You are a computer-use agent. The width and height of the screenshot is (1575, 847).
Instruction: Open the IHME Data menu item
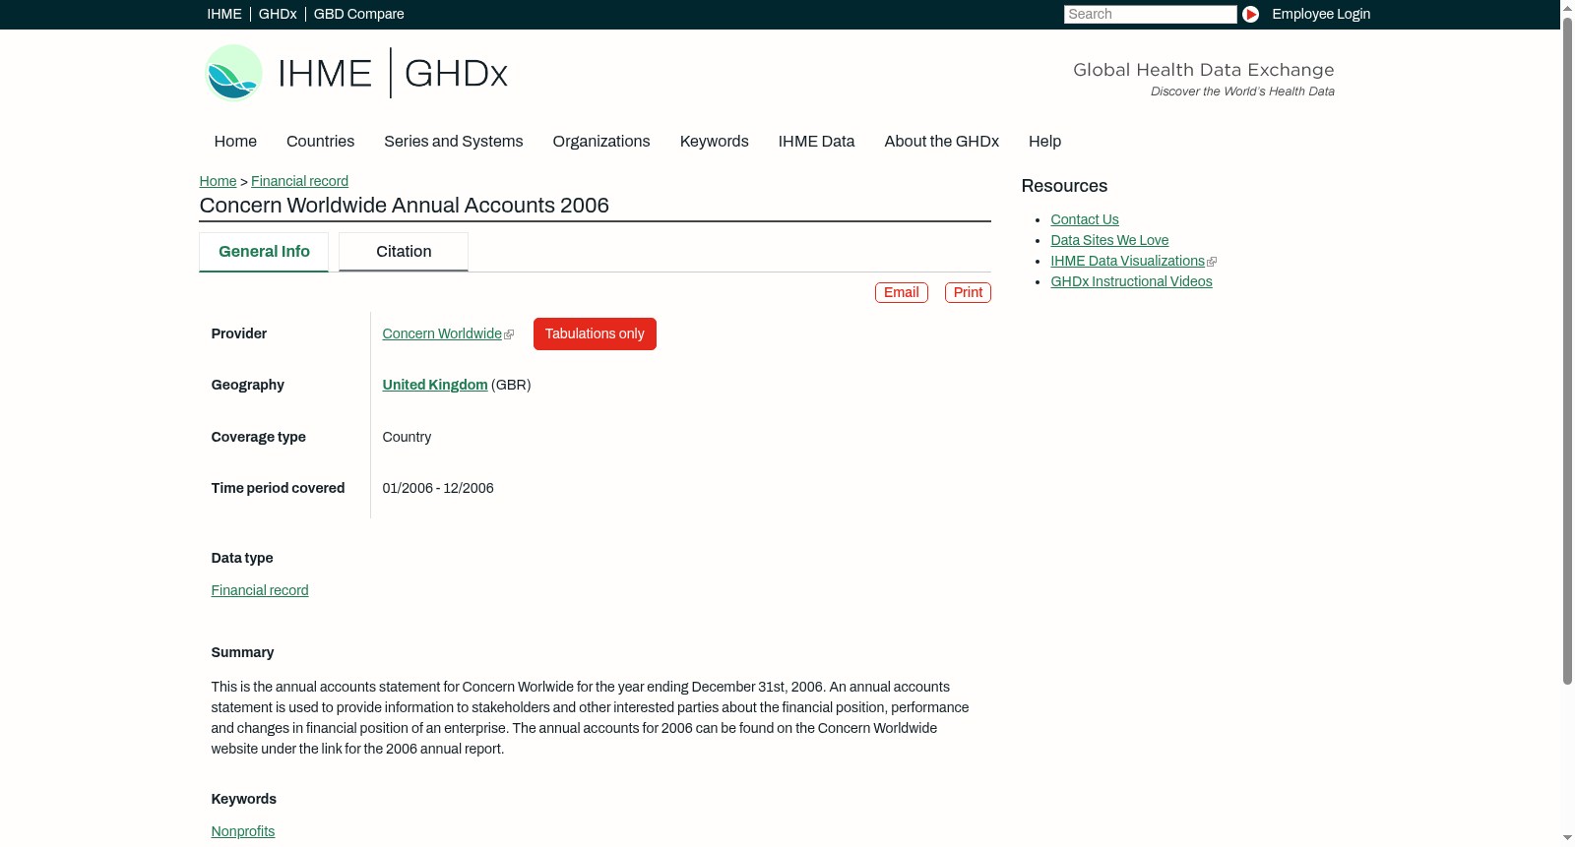coord(816,142)
